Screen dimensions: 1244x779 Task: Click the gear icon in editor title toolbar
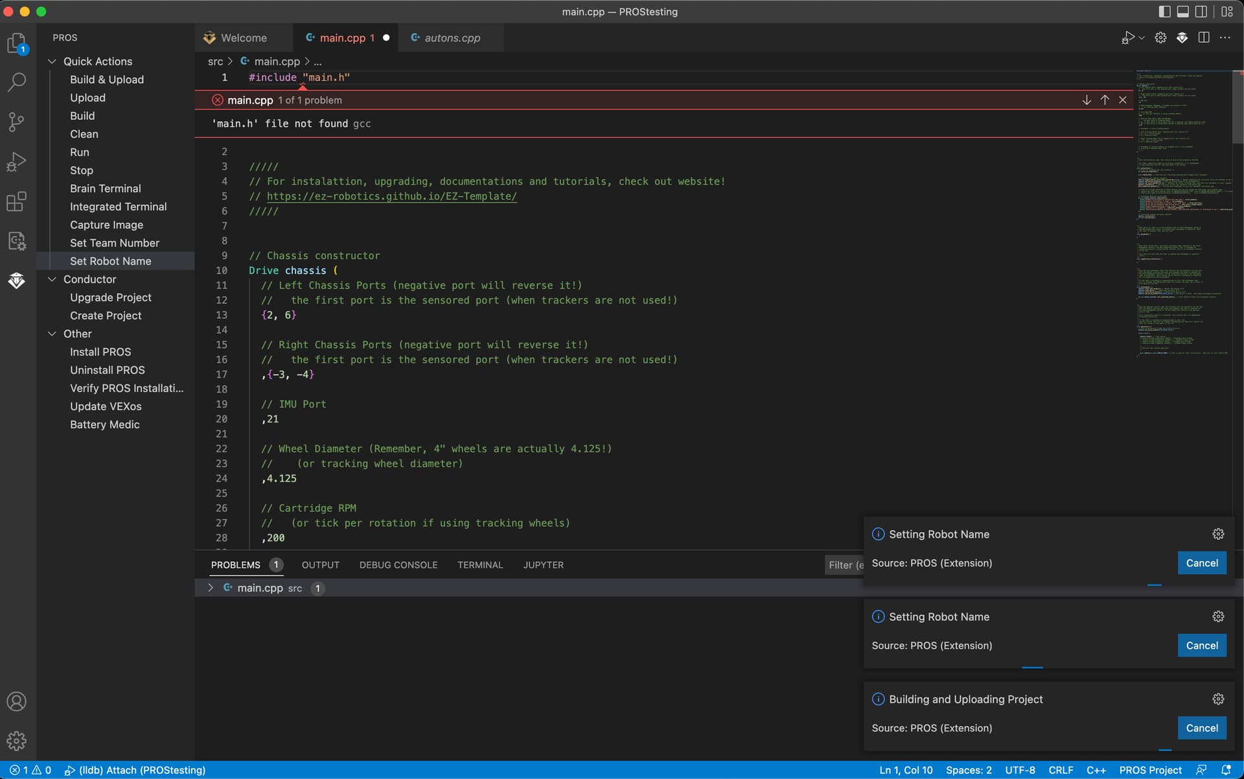(1160, 38)
